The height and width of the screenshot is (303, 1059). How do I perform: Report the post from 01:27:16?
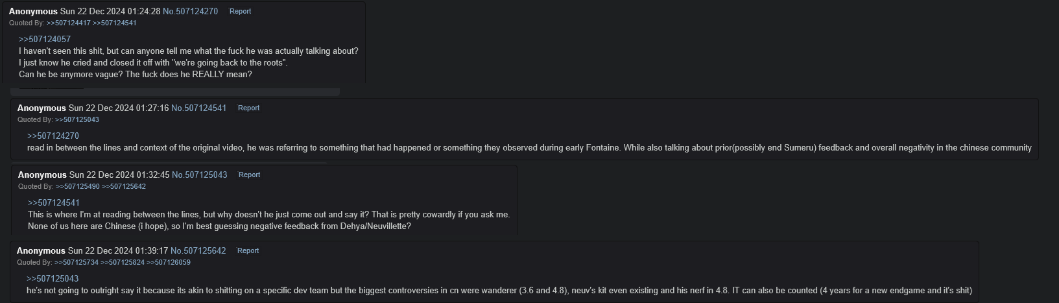pos(248,108)
